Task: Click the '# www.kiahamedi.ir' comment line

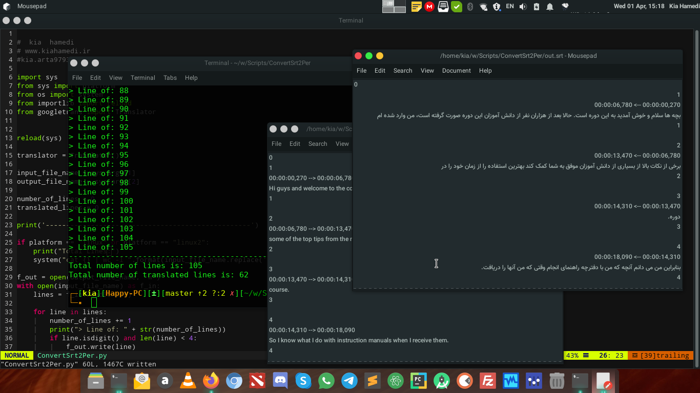Action: click(x=53, y=51)
